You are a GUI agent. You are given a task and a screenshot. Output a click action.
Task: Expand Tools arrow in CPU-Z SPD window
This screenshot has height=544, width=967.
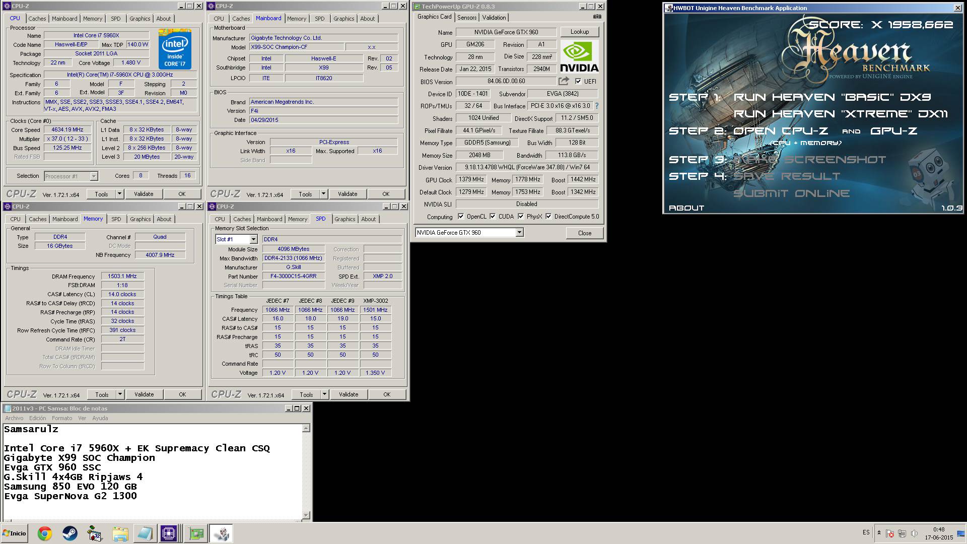(324, 394)
